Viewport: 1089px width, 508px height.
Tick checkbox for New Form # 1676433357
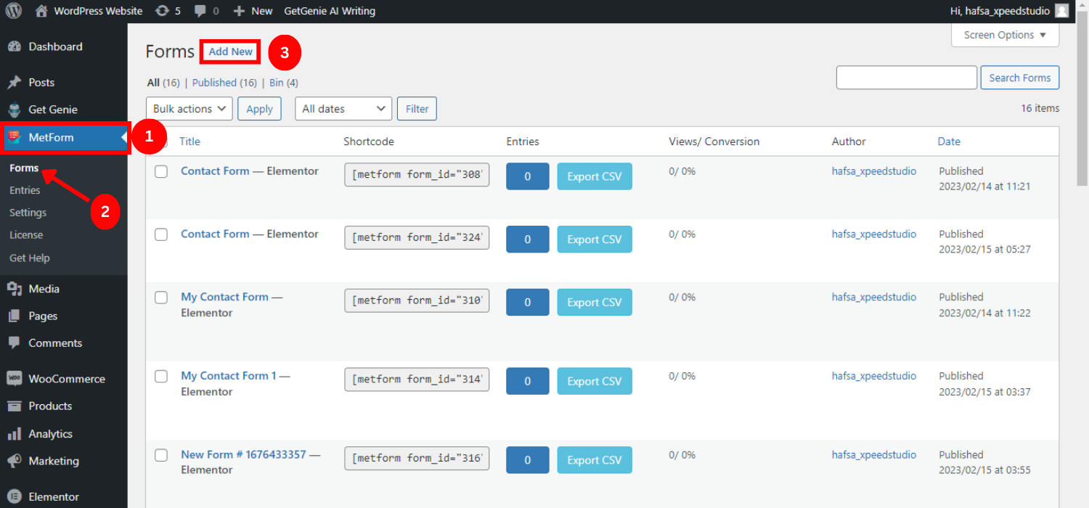point(161,455)
